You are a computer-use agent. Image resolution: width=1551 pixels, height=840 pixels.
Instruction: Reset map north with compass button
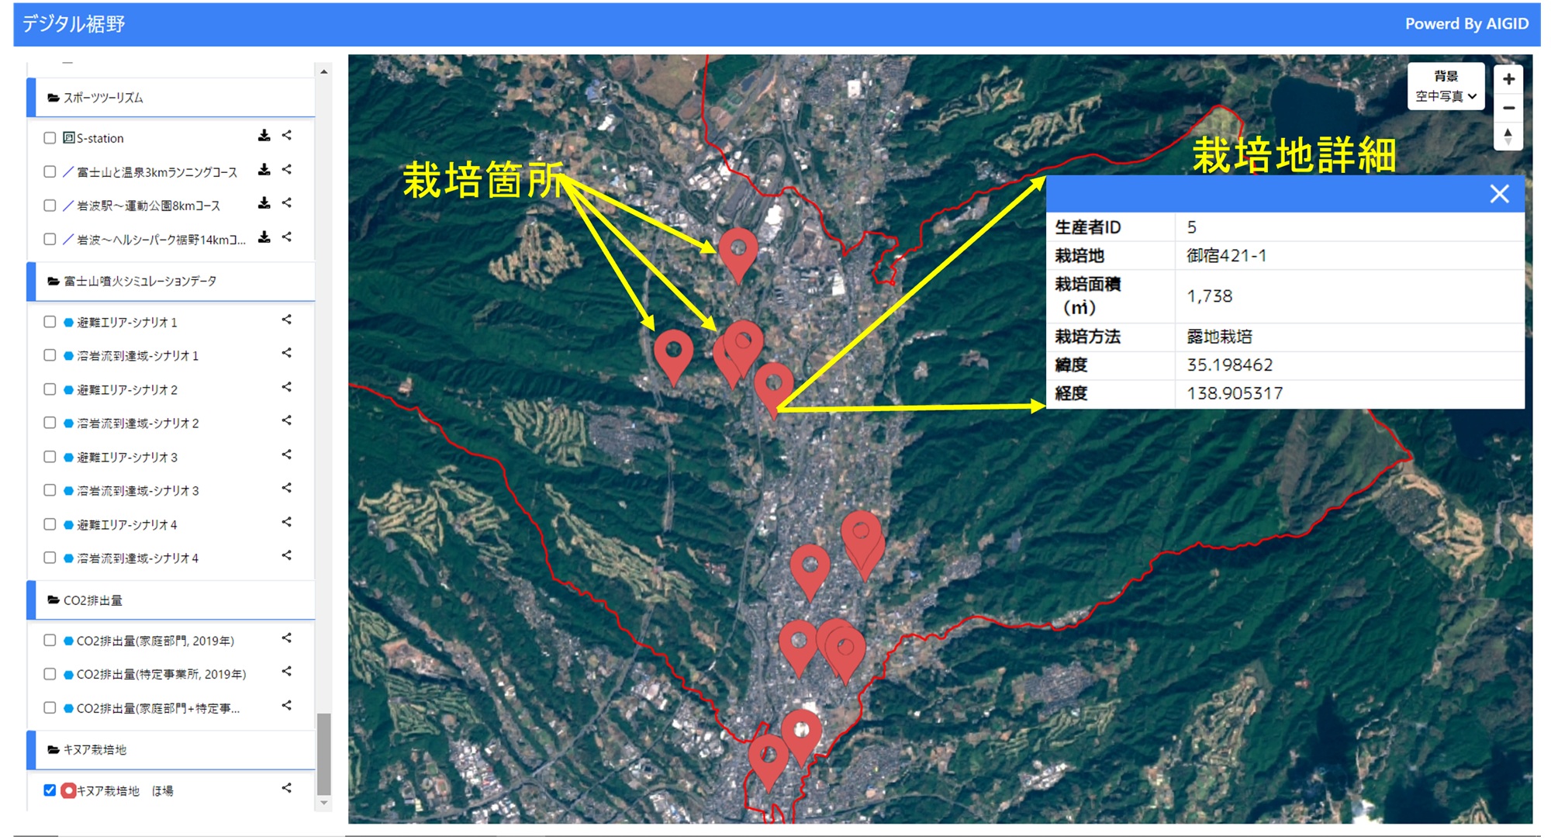(1508, 137)
